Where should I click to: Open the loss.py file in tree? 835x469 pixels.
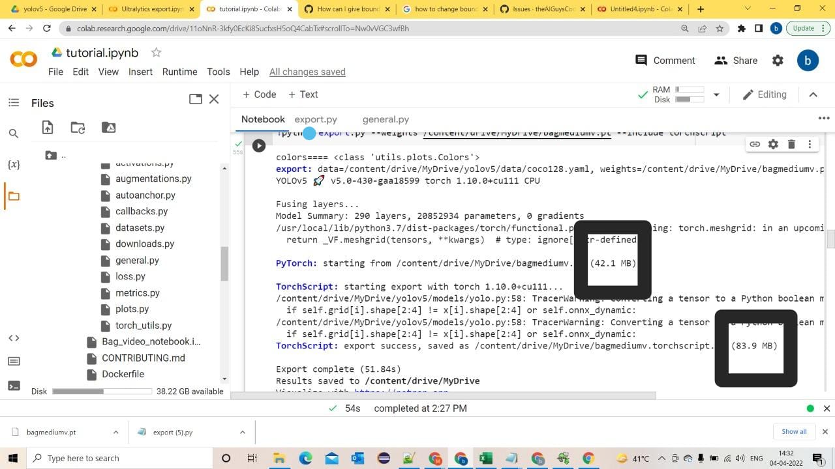point(130,276)
